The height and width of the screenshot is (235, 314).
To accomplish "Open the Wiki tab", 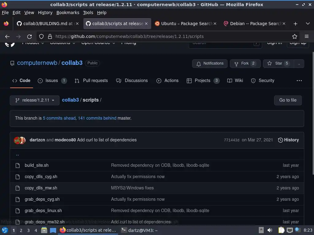I will pos(235,80).
